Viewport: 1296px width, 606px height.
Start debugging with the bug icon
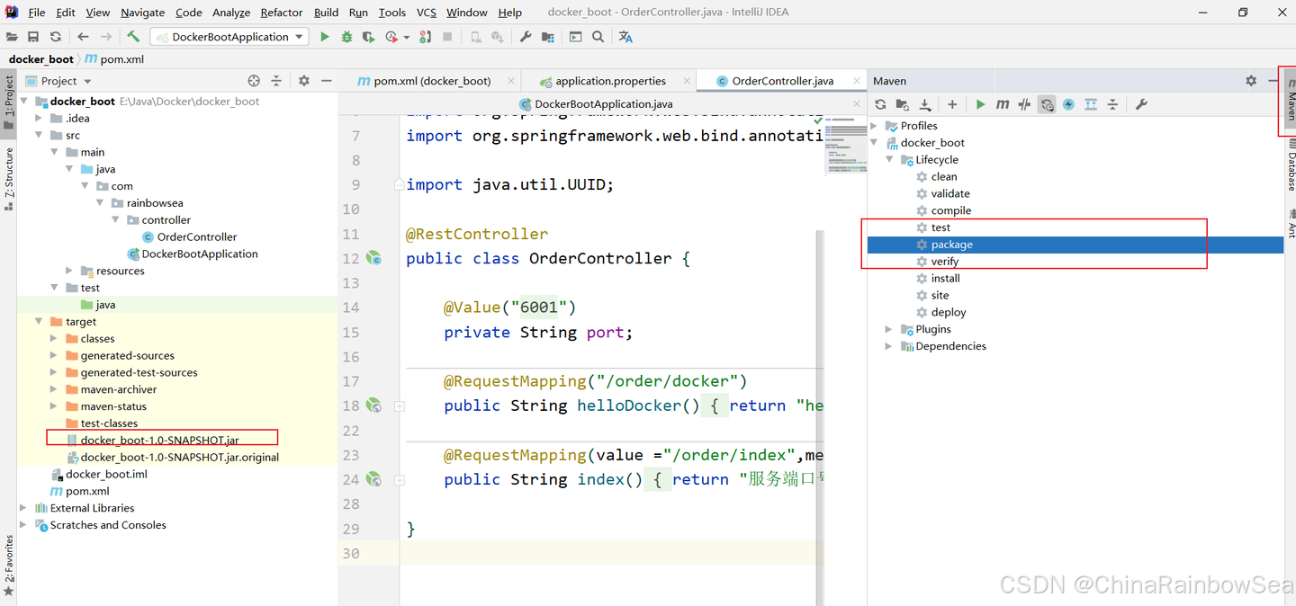pyautogui.click(x=346, y=37)
